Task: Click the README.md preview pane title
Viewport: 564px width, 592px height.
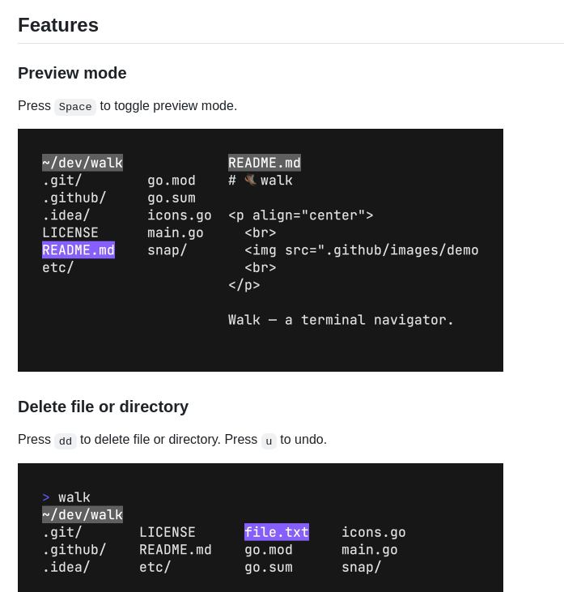Action: pyautogui.click(x=264, y=163)
